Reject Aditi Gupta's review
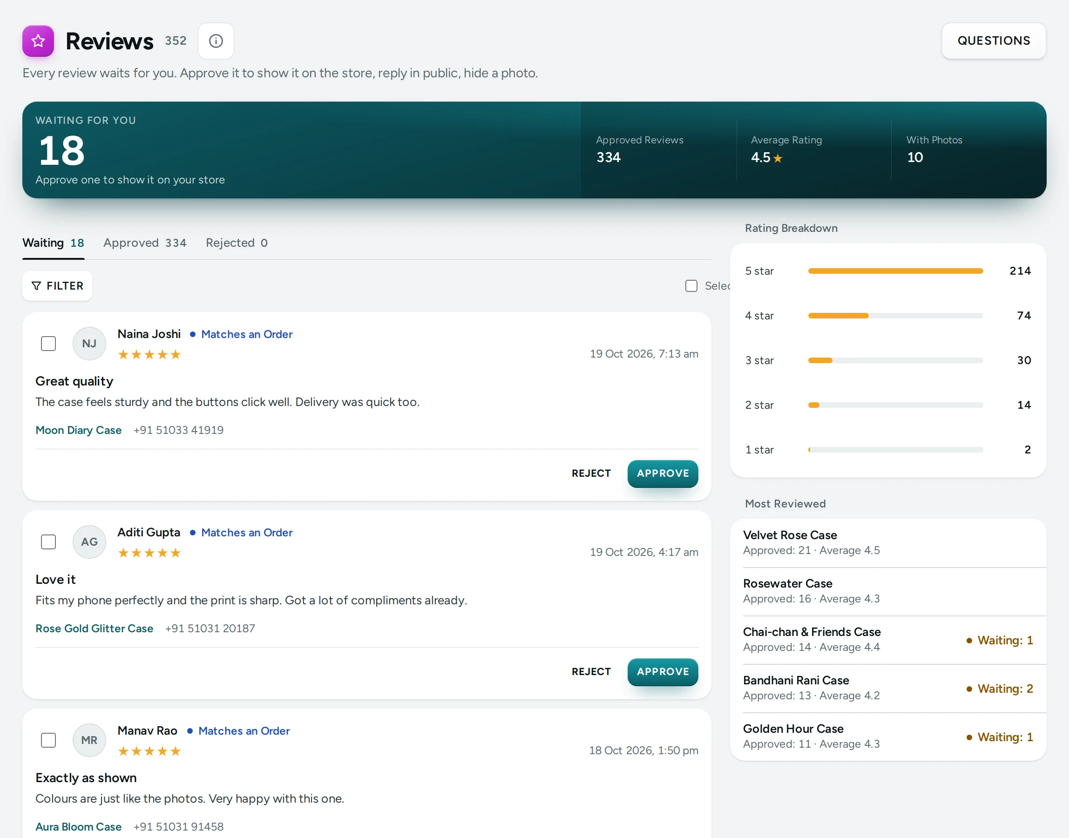Screen dimensions: 1069x838 tap(591, 671)
